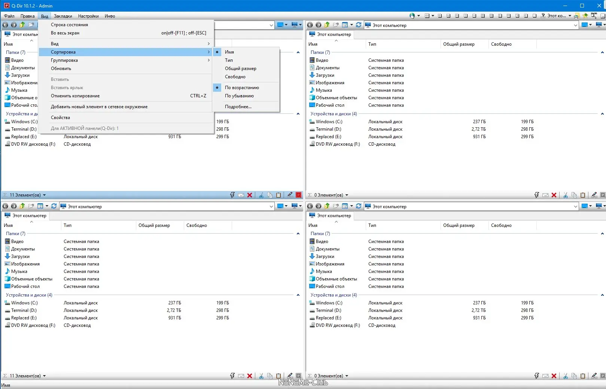
Task: Collapse Устройства и диски group in bottom-left pane
Action: coord(298,295)
